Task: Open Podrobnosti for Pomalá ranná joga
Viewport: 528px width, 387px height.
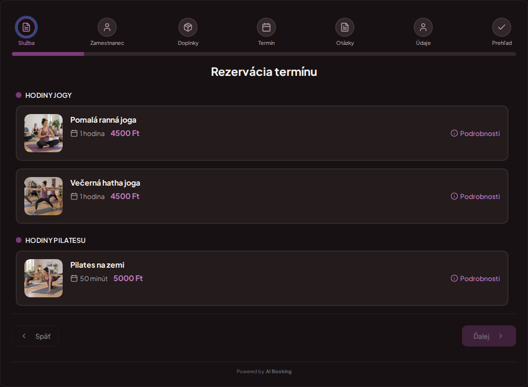Action: [x=475, y=133]
